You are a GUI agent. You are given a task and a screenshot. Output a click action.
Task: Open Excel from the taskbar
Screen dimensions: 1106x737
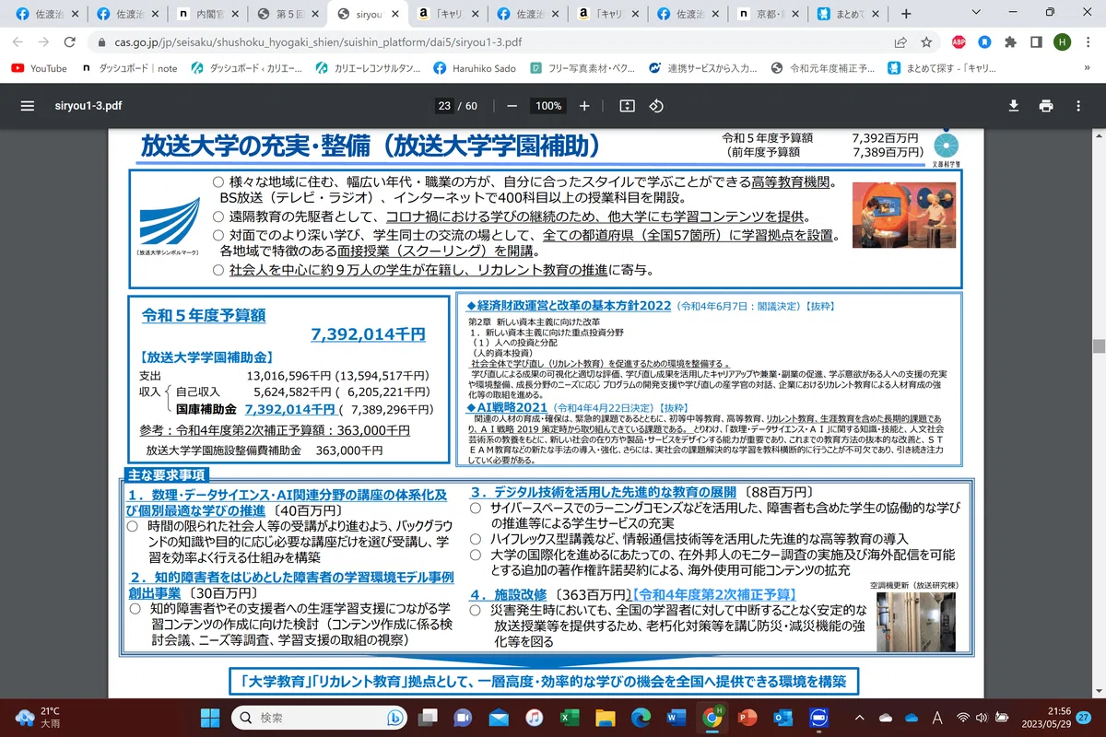point(570,718)
